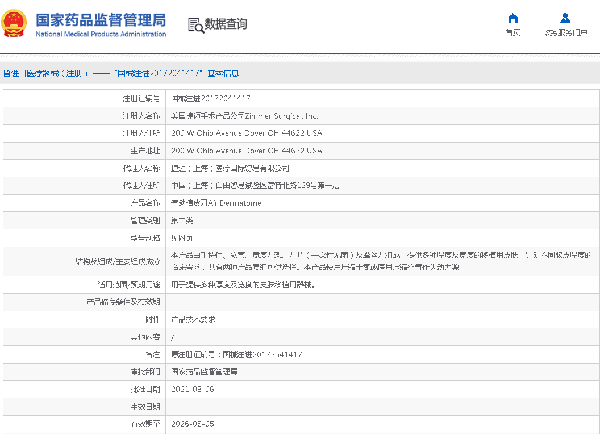Click the 生效日期 row label
The width and height of the screenshot is (600, 434).
click(x=145, y=407)
